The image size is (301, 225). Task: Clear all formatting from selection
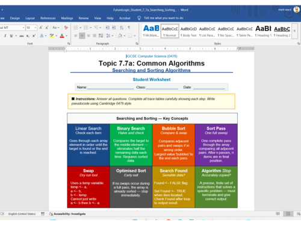click(x=66, y=28)
